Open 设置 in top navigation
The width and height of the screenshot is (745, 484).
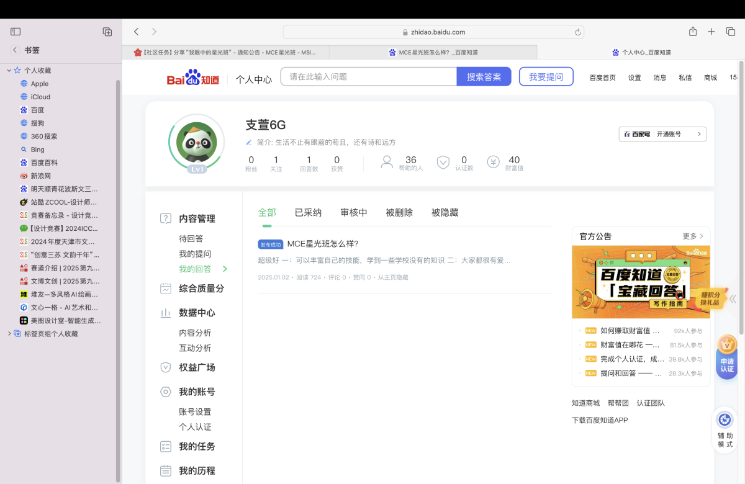coord(634,78)
